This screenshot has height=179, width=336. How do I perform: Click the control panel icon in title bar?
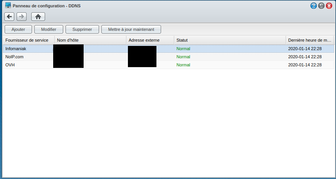click(8, 5)
